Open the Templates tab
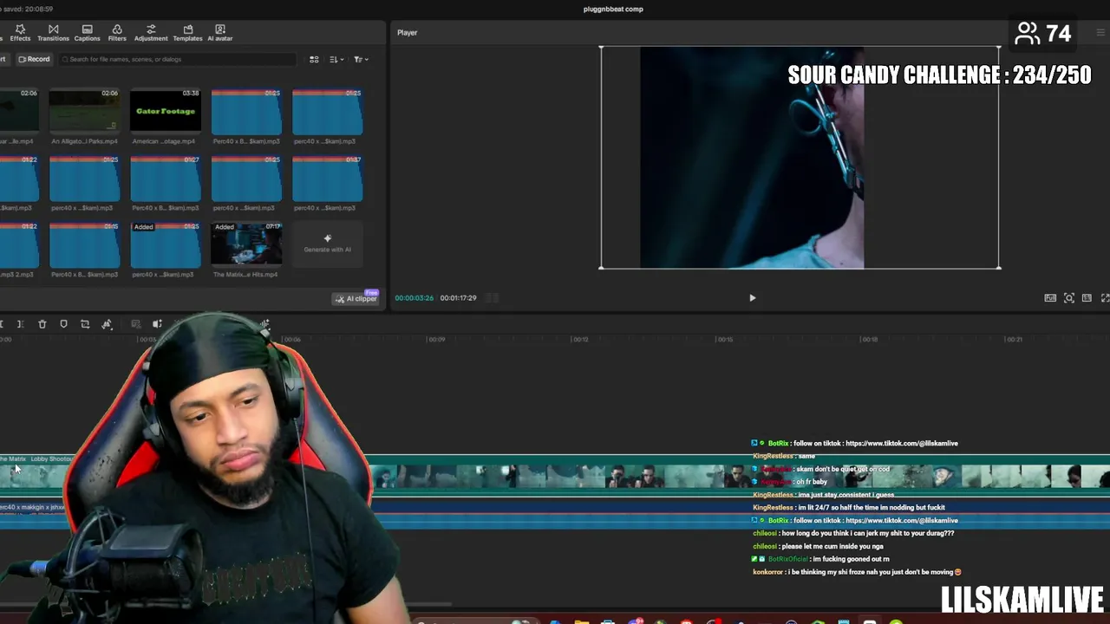The width and height of the screenshot is (1110, 624). pyautogui.click(x=187, y=33)
